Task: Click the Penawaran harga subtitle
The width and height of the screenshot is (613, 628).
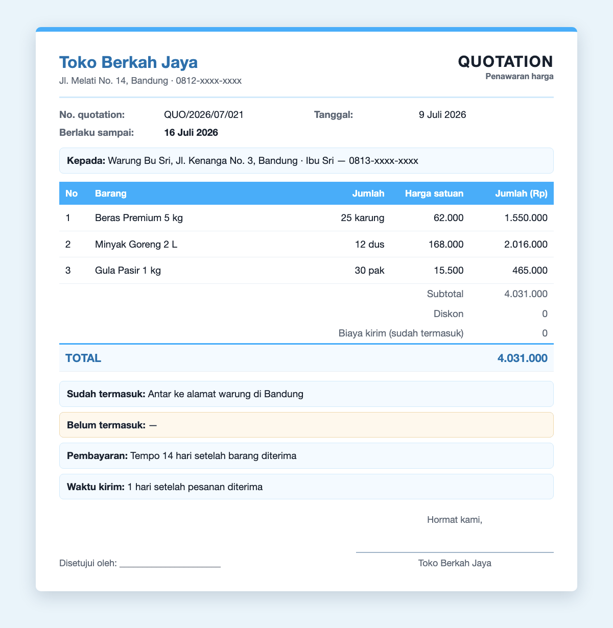Action: click(x=520, y=77)
